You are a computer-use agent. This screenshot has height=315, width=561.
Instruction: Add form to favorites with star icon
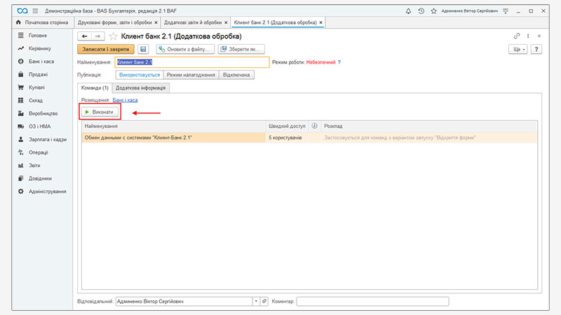point(113,36)
